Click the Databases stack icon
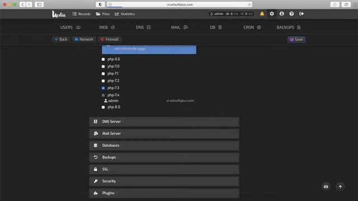 [96, 145]
